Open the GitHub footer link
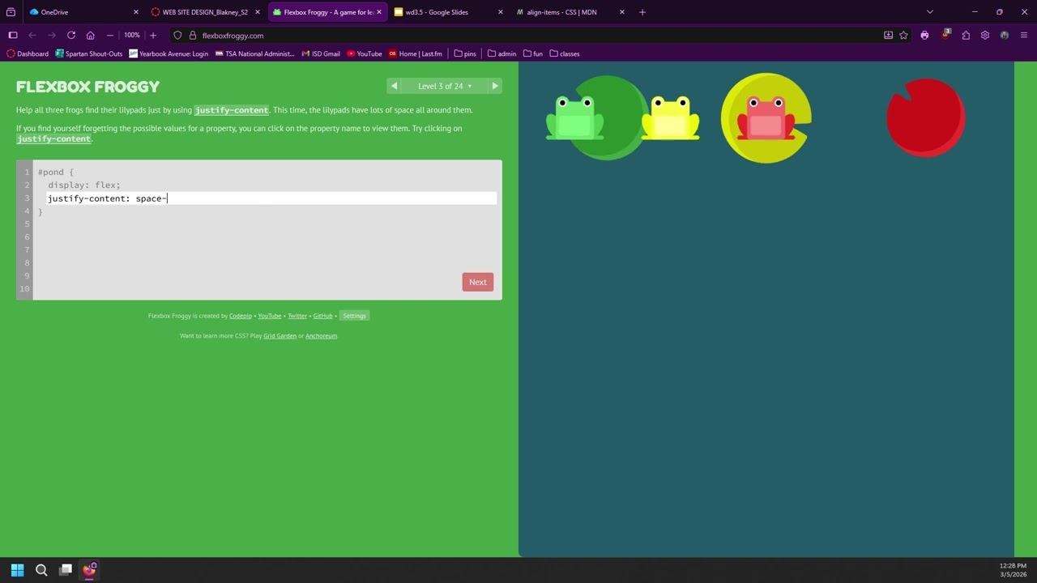 pos(322,316)
